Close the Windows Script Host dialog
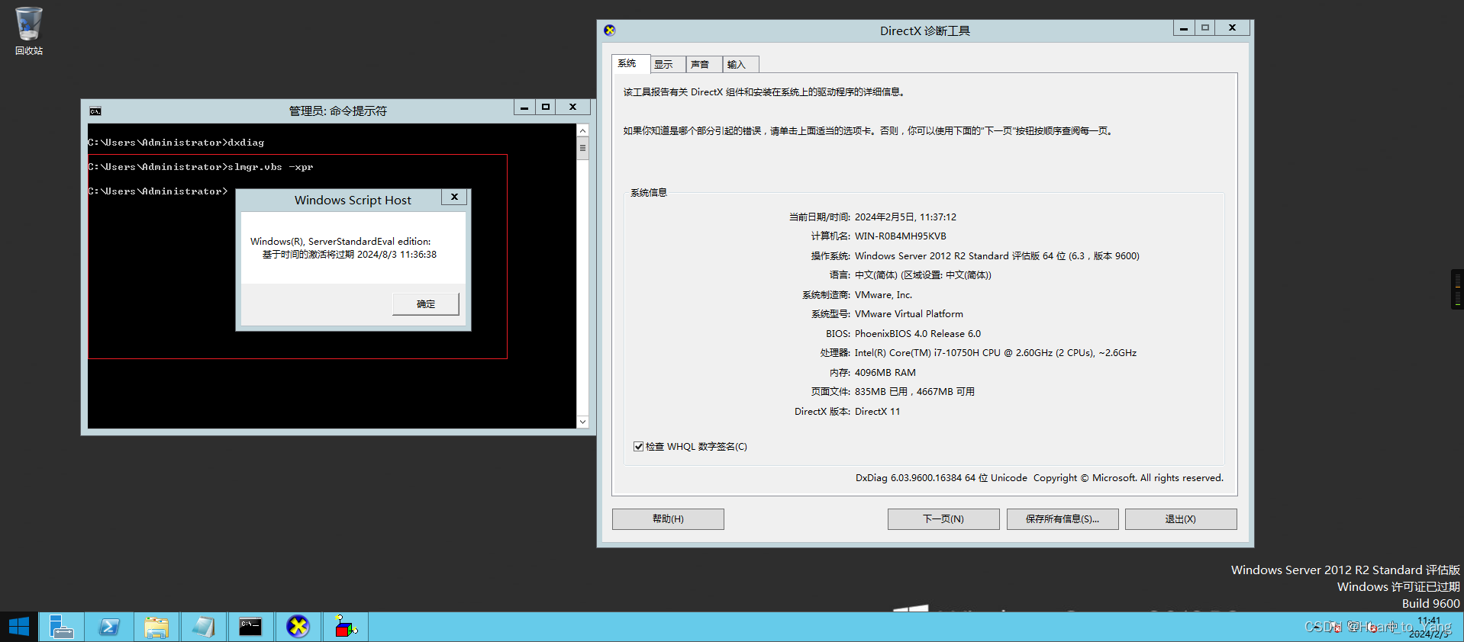Image resolution: width=1464 pixels, height=642 pixels. pos(454,197)
